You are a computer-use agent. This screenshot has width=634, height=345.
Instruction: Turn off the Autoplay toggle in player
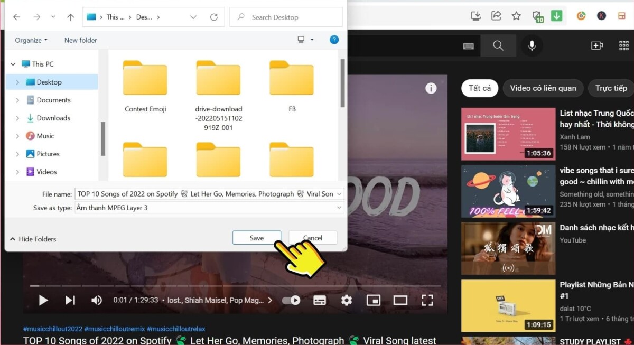[291, 300]
